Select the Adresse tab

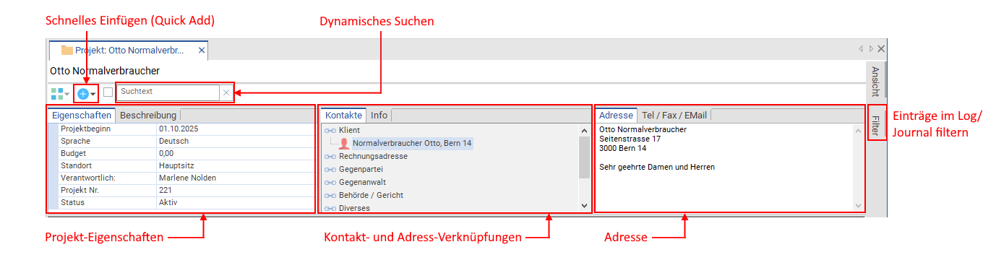tap(617, 115)
